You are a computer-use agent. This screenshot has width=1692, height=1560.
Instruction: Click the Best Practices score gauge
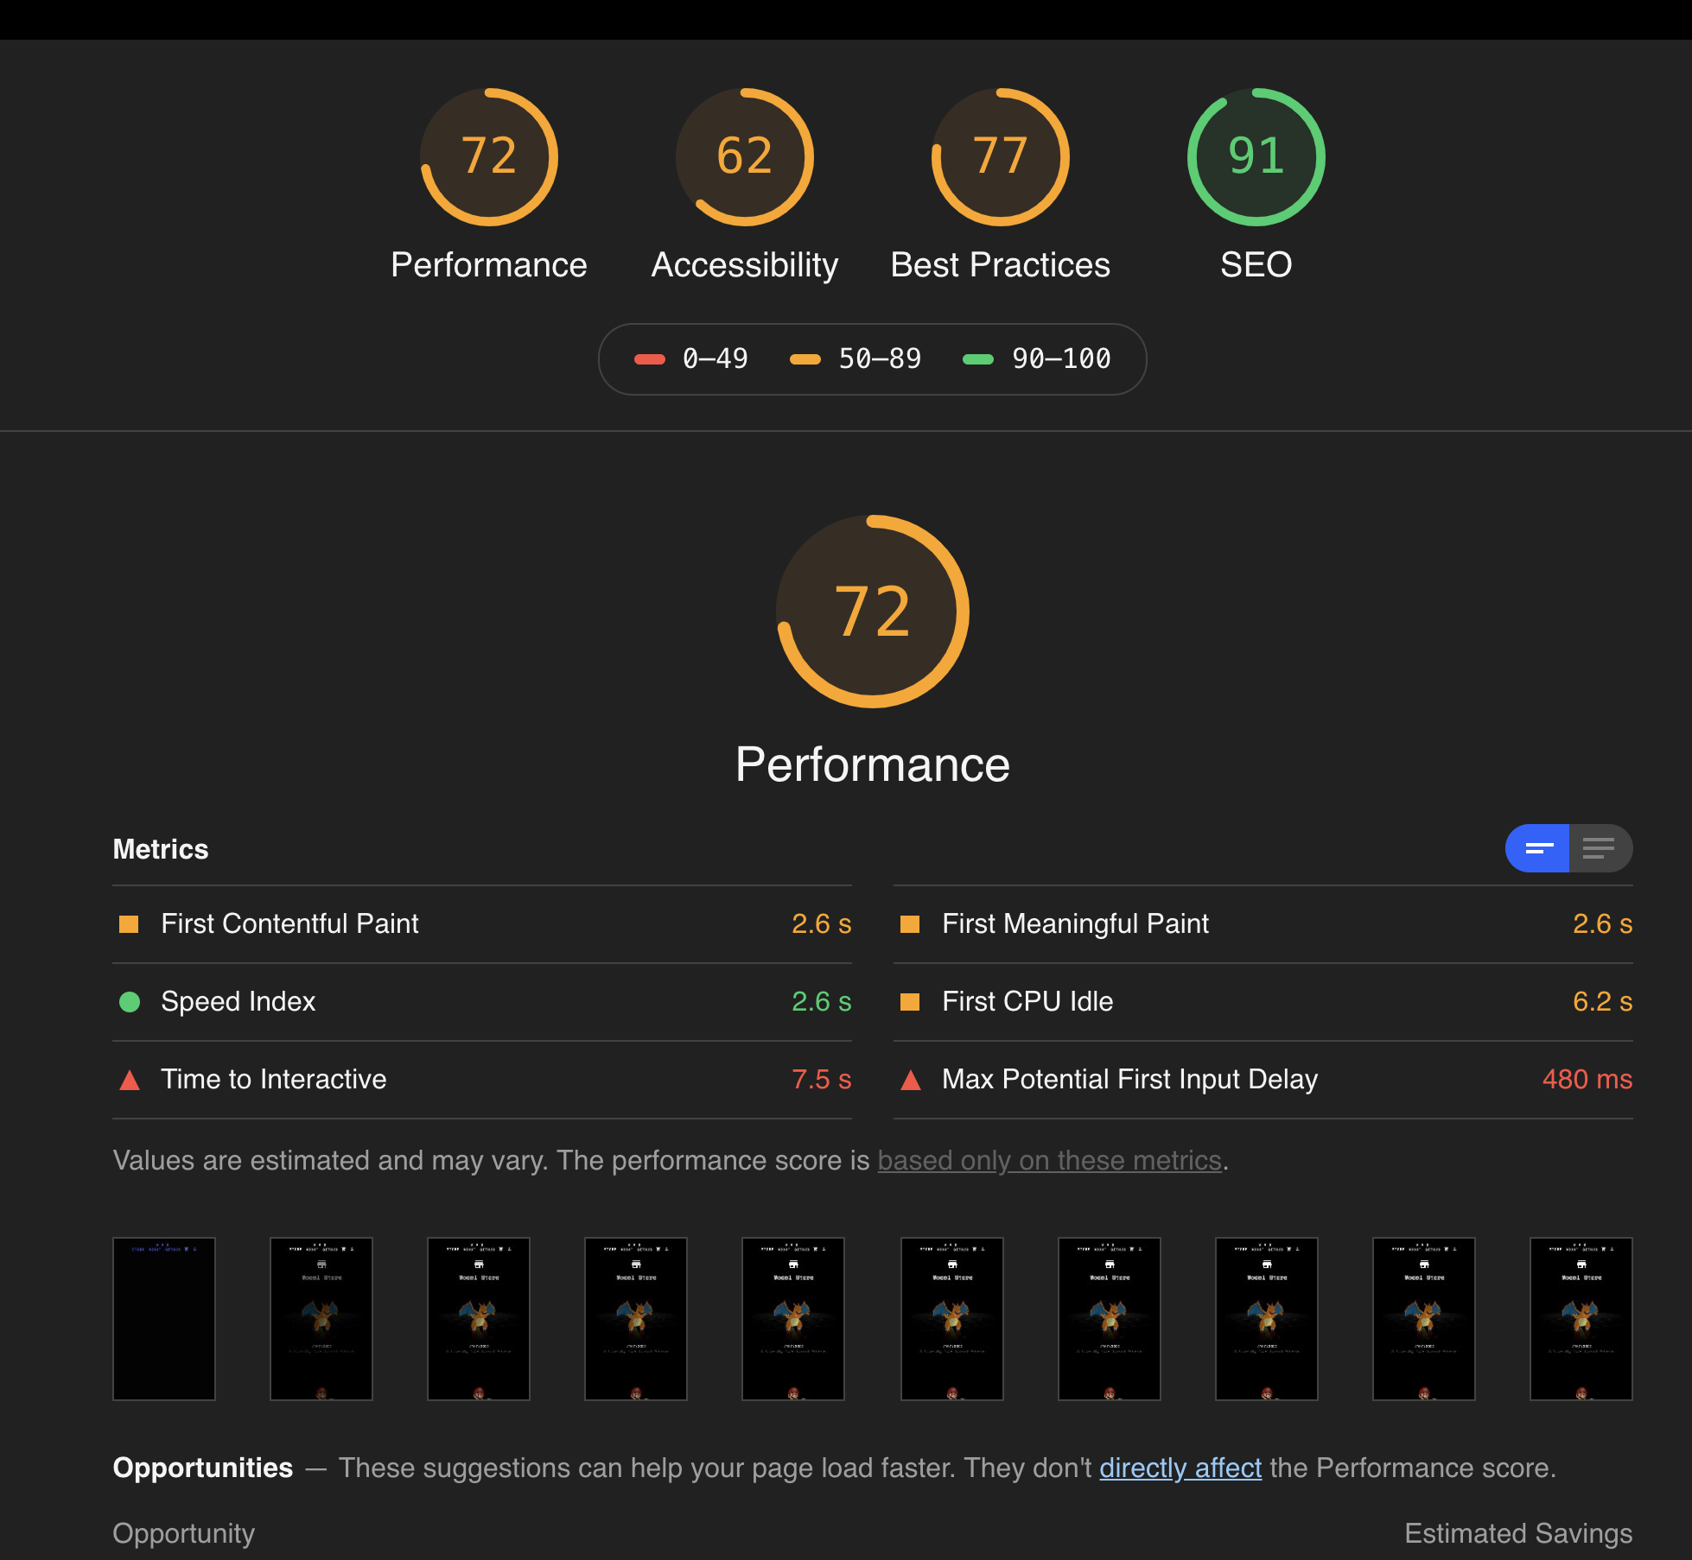tap(1000, 156)
